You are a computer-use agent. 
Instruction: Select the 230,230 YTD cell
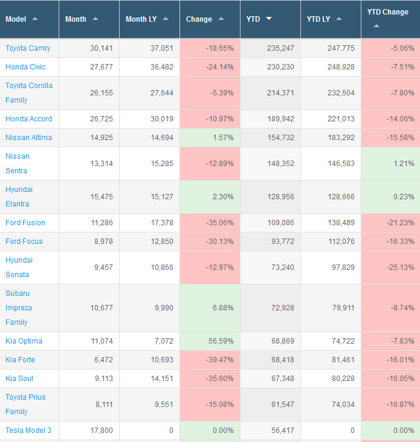click(x=270, y=67)
